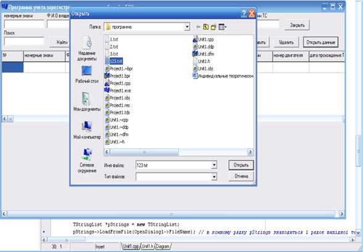363x252 pixels.
Task: Click the back arrow in Open dialog
Action: point(198,27)
